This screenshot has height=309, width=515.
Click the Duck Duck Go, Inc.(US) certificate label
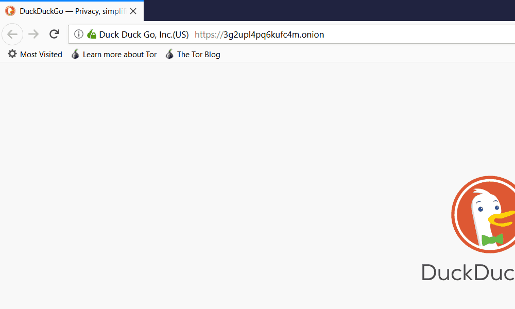[144, 35]
